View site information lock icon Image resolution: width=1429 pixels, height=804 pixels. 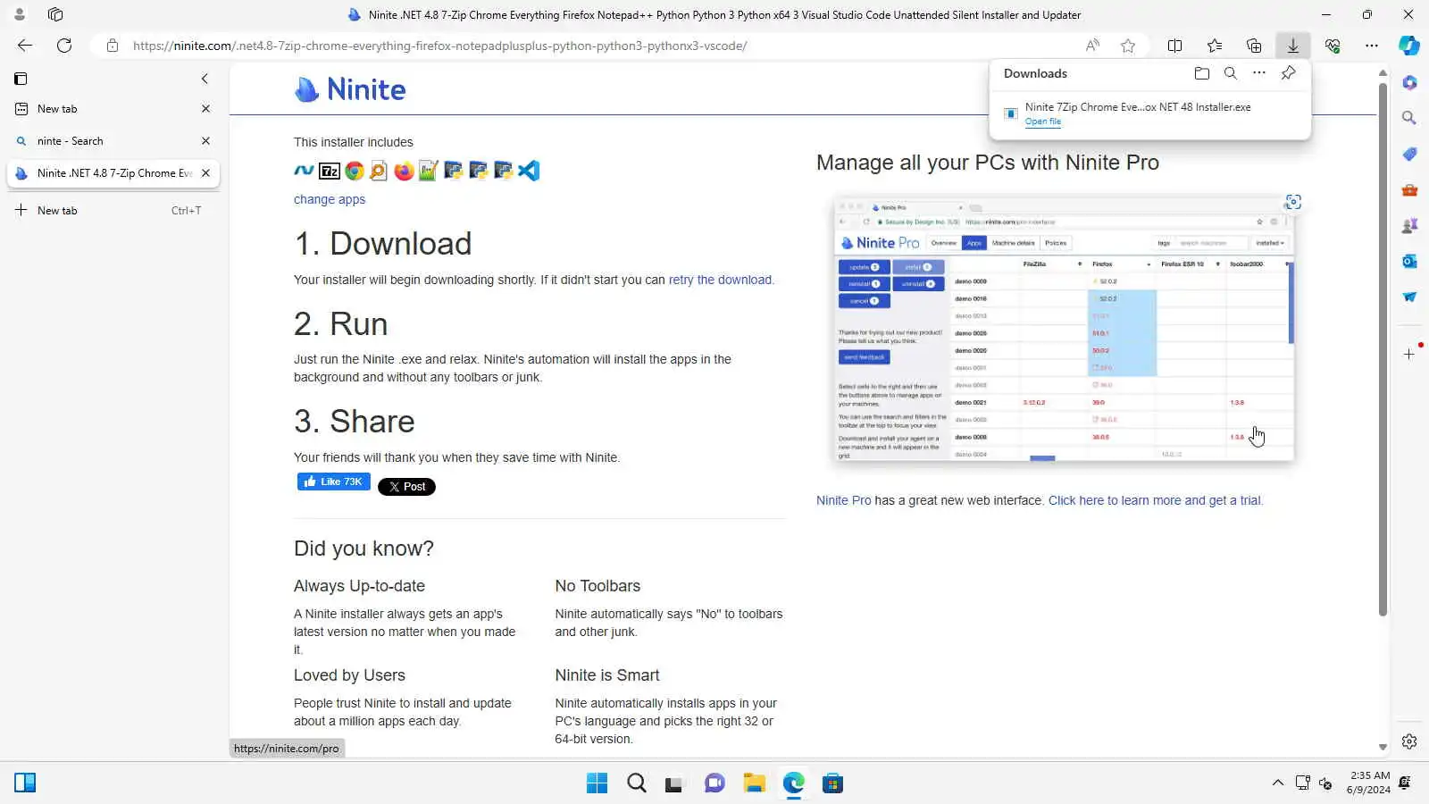pos(113,46)
